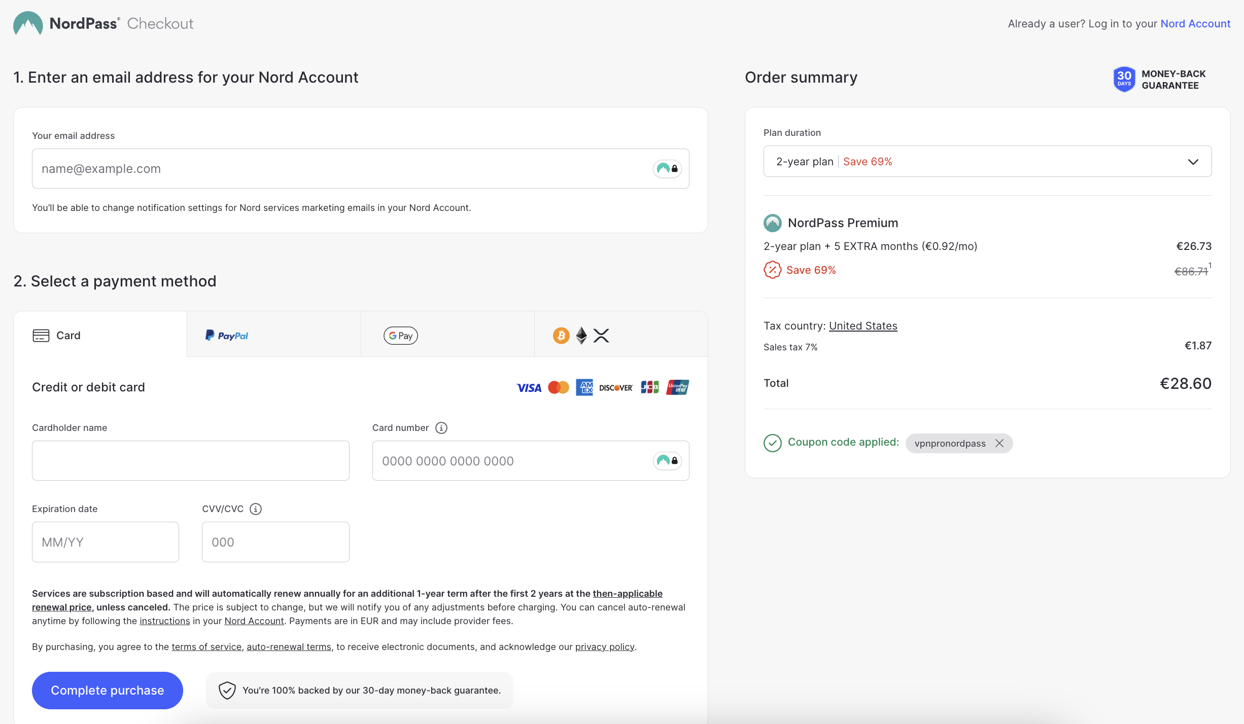Focus the Expiration date MM/YY field
The width and height of the screenshot is (1244, 724).
pyautogui.click(x=106, y=542)
